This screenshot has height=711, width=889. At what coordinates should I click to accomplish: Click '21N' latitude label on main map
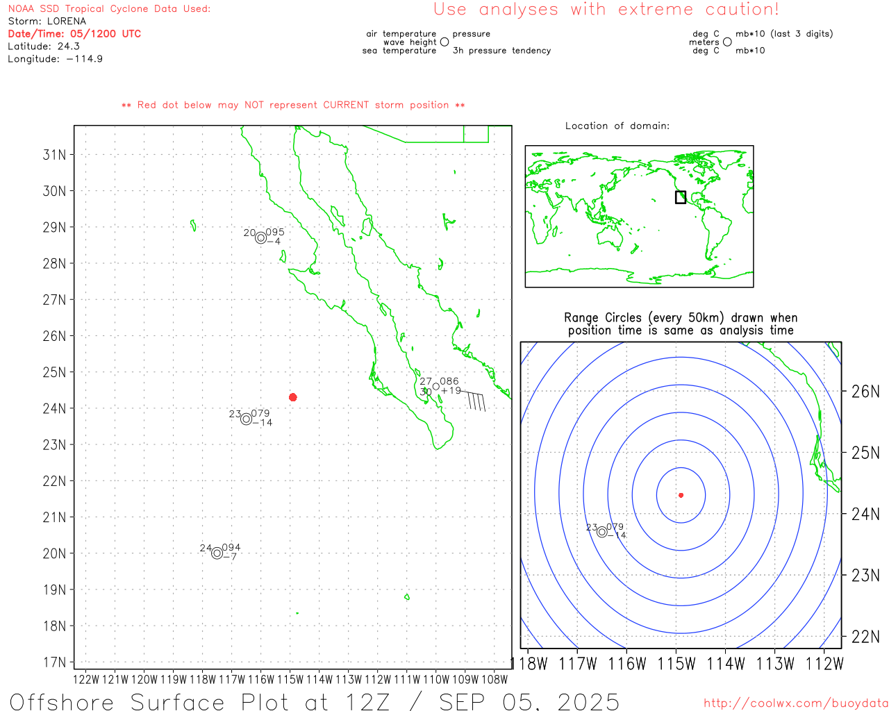coord(55,517)
